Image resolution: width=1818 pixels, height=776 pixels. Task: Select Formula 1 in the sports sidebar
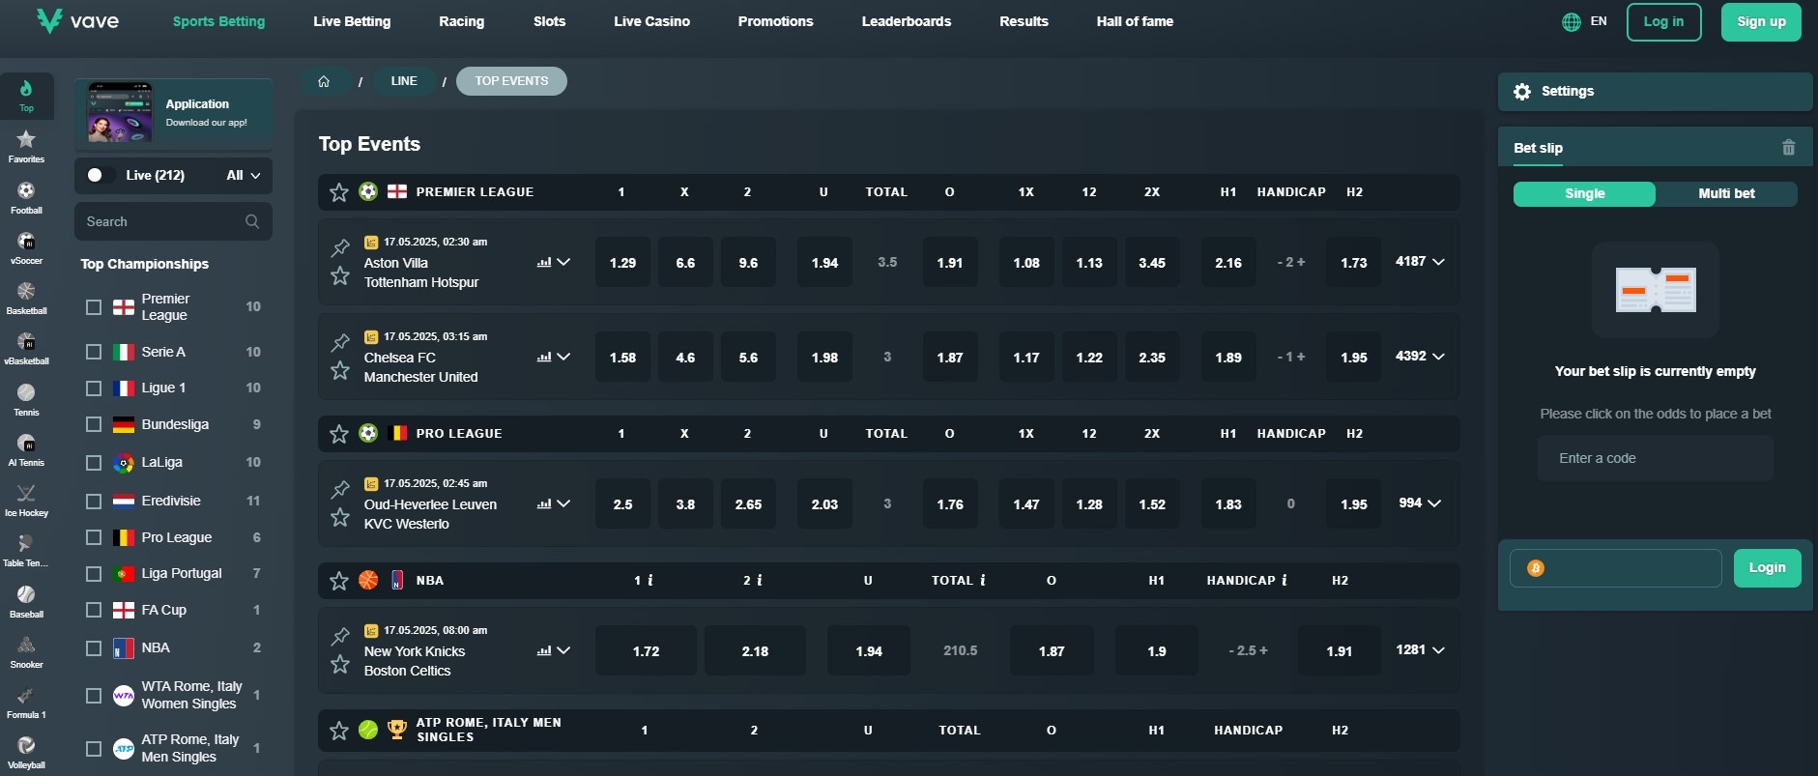tap(26, 701)
